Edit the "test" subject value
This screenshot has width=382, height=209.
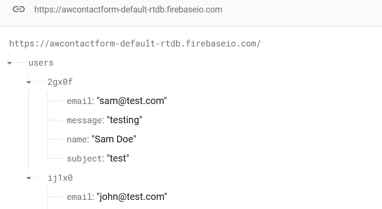pos(118,158)
